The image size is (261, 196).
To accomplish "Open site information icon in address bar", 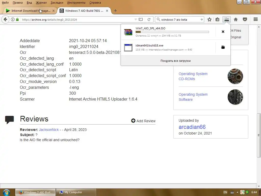I will (x=13, y=19).
